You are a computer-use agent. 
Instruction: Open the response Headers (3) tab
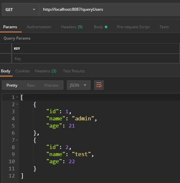point(46,71)
